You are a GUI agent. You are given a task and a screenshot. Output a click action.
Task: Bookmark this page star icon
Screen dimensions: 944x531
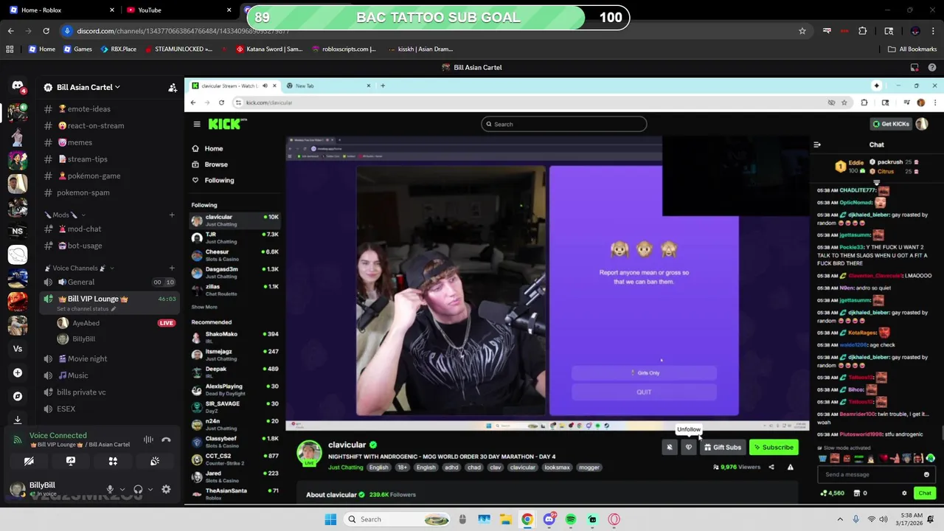point(802,31)
